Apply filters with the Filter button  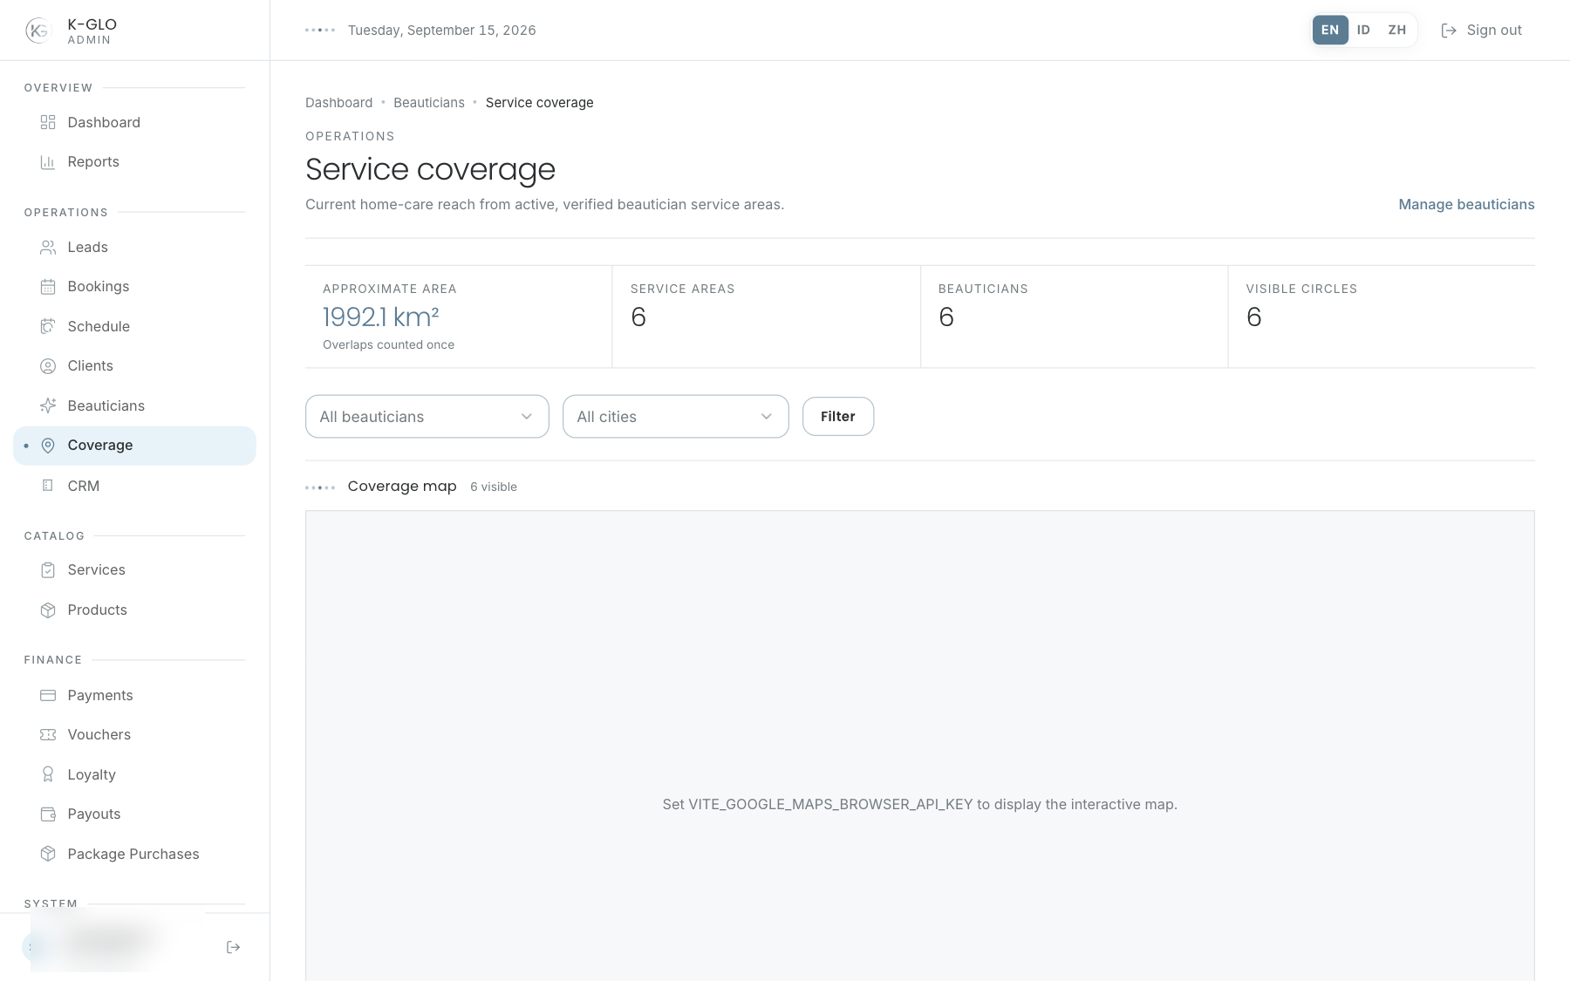click(838, 417)
